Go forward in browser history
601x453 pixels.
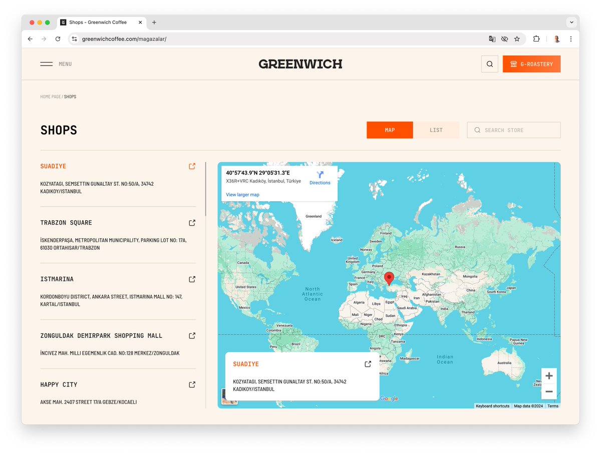pos(44,39)
